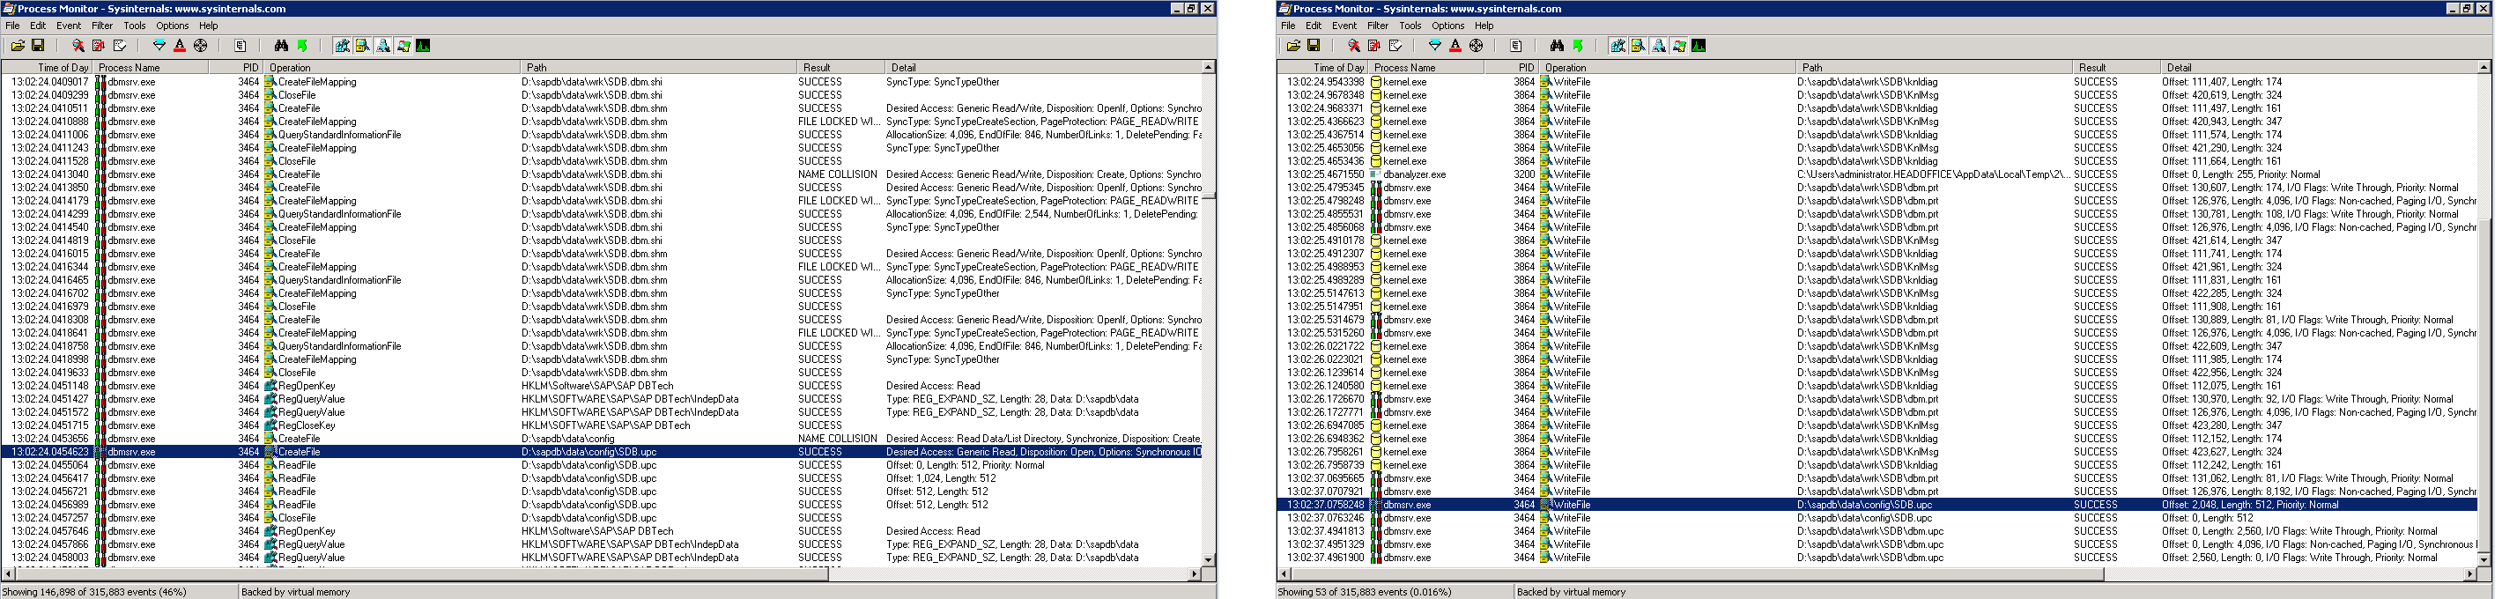Click 'Showing 146,898 of 315,883 events' status
This screenshot has height=599, width=2502.
click(94, 591)
